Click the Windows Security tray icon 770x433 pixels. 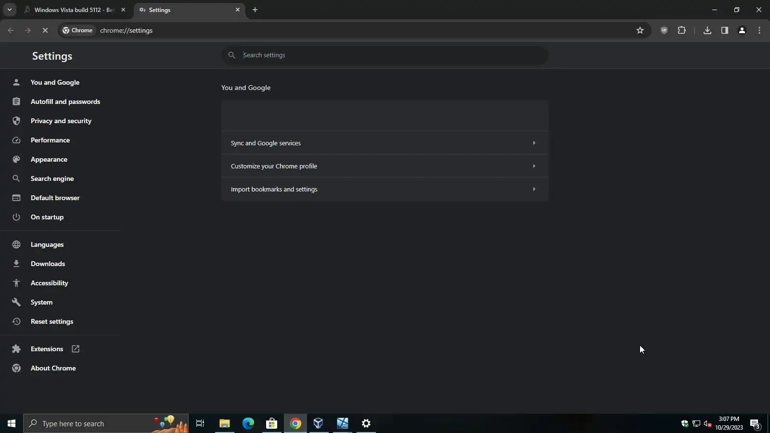tap(685, 424)
